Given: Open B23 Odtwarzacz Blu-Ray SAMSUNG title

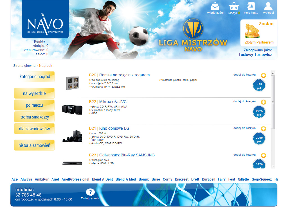Looking at the screenshot, I should point(122,155).
